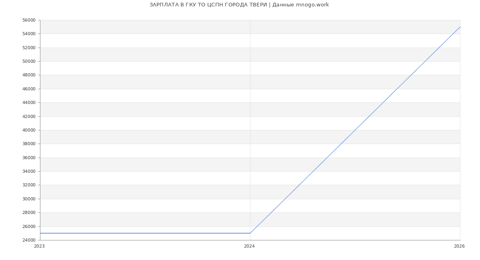The image size is (480, 260).
Task: Select the 46000 y-axis label
Action: (x=29, y=89)
